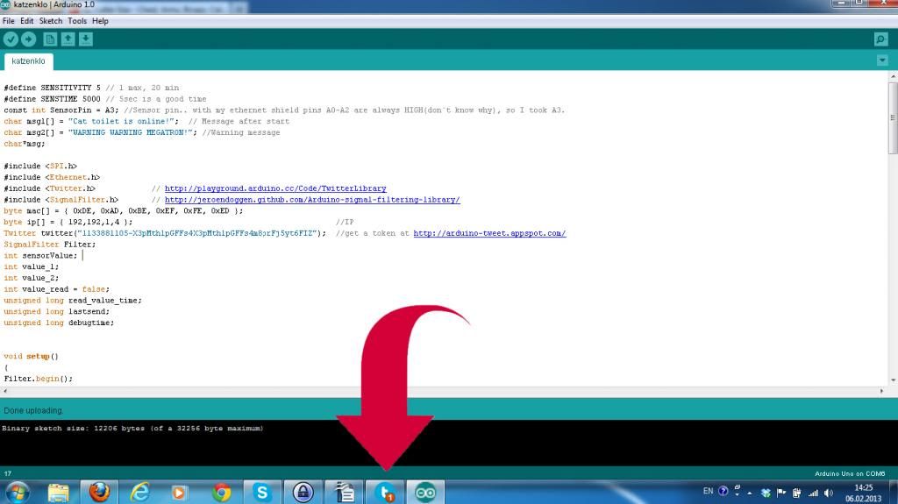This screenshot has width=898, height=504.
Task: Click the EN language indicator
Action: [708, 492]
